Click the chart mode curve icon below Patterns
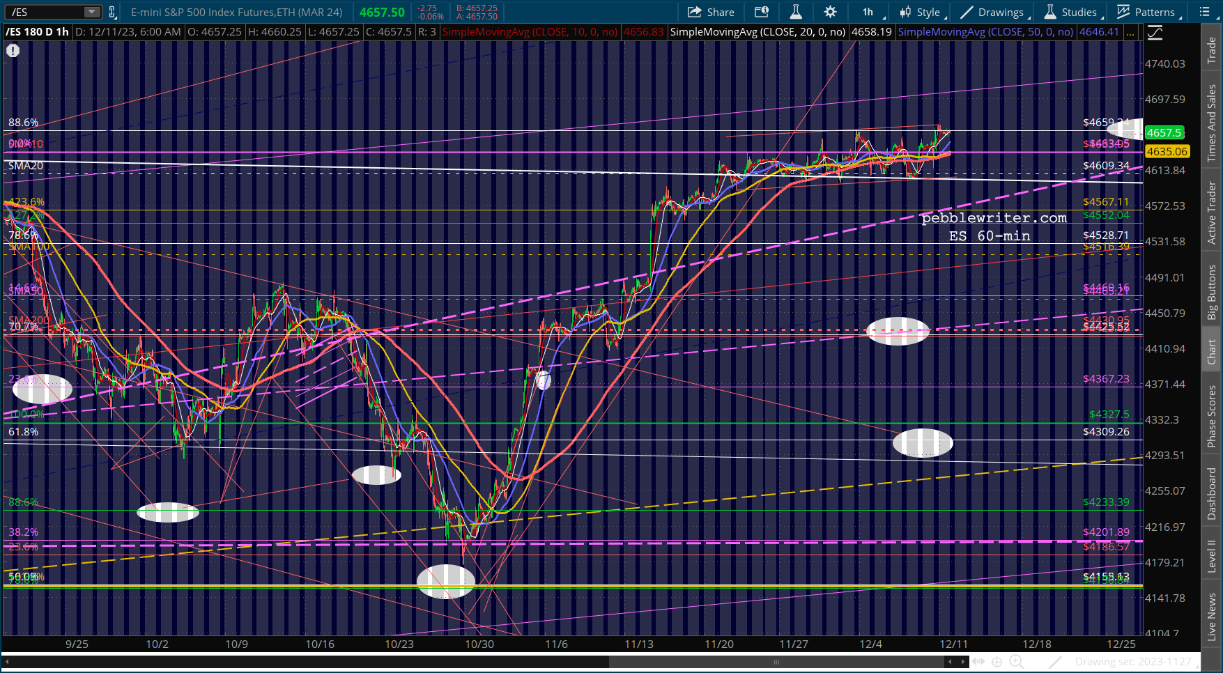 [1155, 32]
